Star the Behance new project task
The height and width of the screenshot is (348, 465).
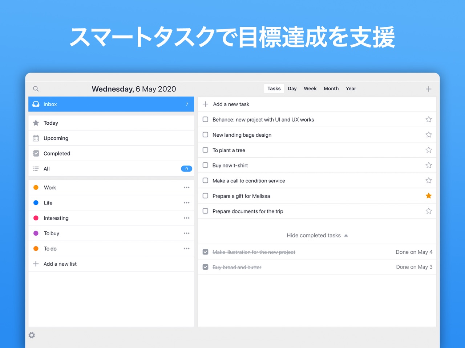tap(429, 120)
